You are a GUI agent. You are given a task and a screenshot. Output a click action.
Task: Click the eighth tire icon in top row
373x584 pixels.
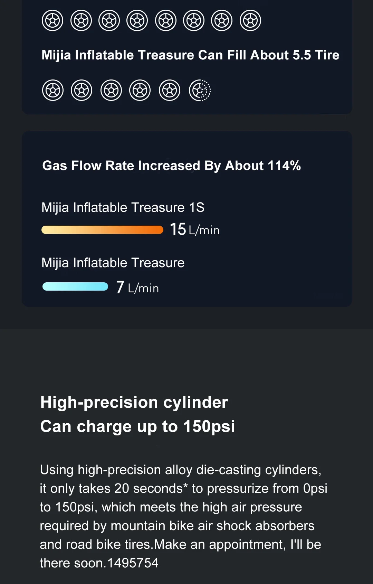point(250,21)
